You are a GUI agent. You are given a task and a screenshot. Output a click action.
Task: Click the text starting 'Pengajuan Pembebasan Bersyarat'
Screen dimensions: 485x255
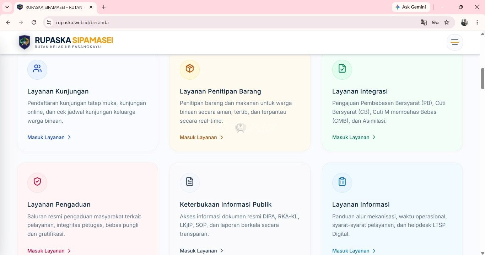click(389, 112)
